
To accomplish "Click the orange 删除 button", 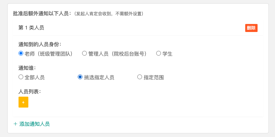I will coord(251,28).
